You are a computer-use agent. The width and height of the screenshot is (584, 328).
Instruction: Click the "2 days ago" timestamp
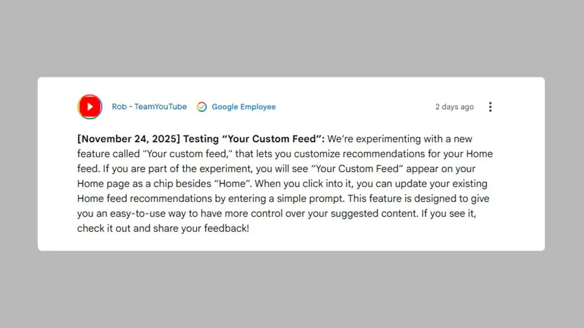tap(454, 107)
